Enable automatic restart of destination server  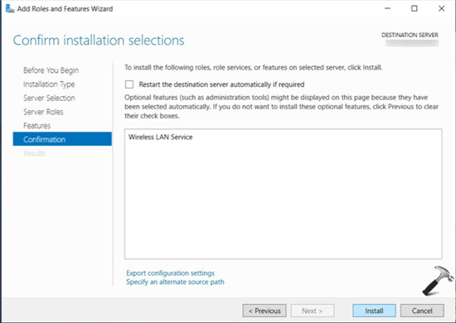point(129,84)
